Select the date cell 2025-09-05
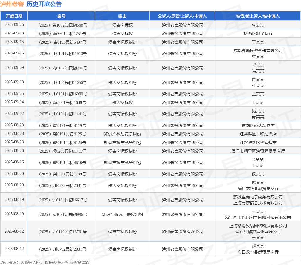 point(14,93)
